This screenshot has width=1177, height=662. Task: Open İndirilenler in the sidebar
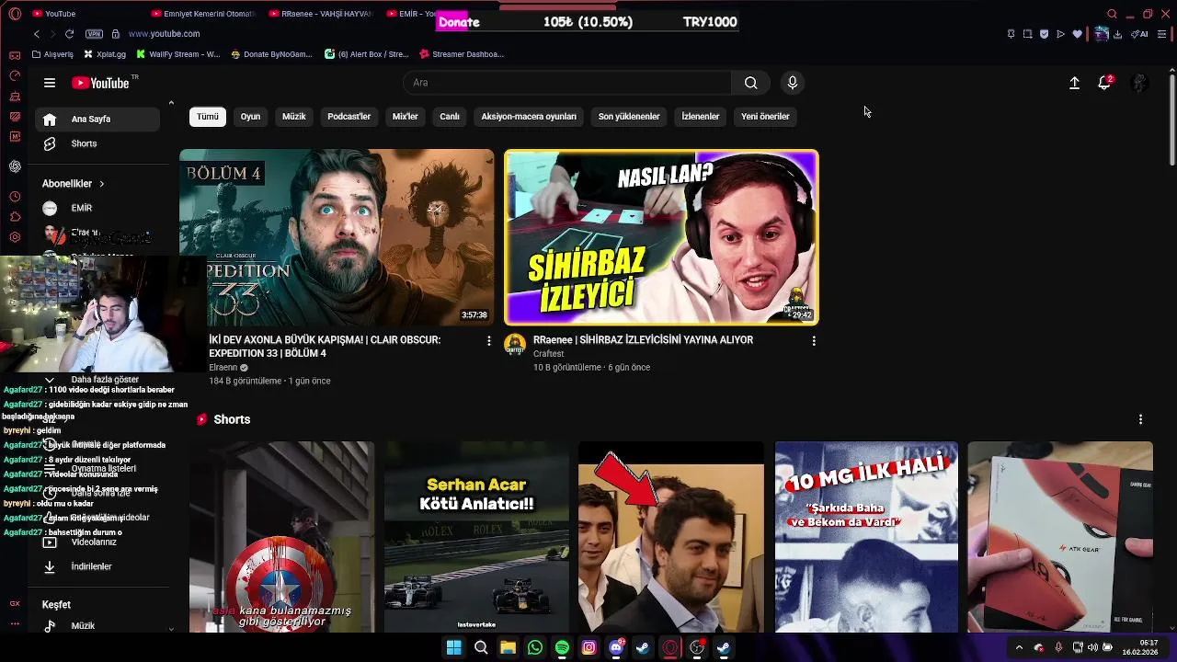(x=97, y=566)
